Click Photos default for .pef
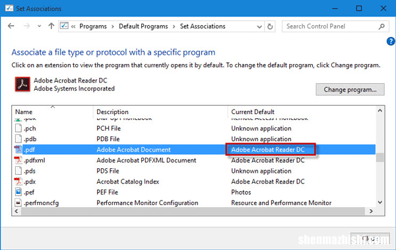The height and width of the screenshot is (250, 396). (x=241, y=193)
